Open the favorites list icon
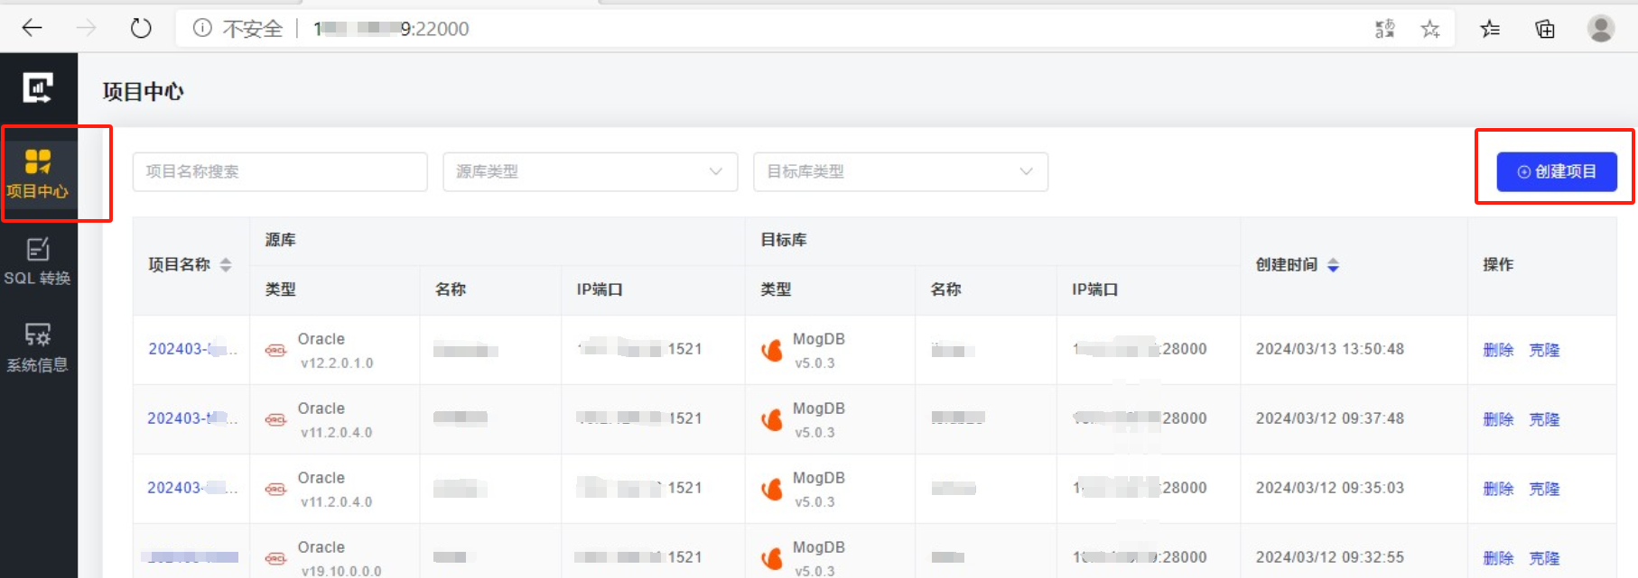 [x=1490, y=29]
